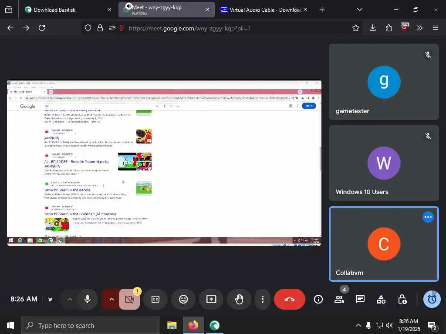The height and width of the screenshot is (334, 446).
Task: Open File Explorer from taskbar
Action: 172,325
